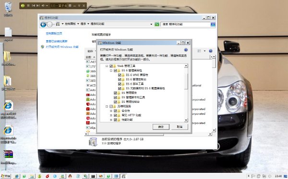Screen dimensions: 288x179
Task: Click the volume speaker icon in music player
Action: pos(43,6)
